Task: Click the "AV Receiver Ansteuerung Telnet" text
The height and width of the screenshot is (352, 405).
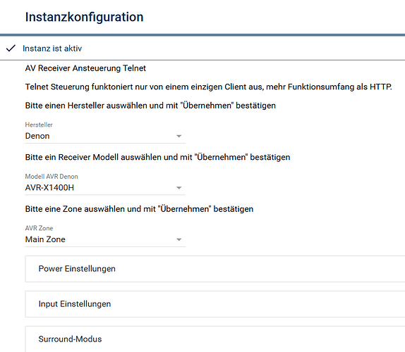Action: pyautogui.click(x=85, y=68)
